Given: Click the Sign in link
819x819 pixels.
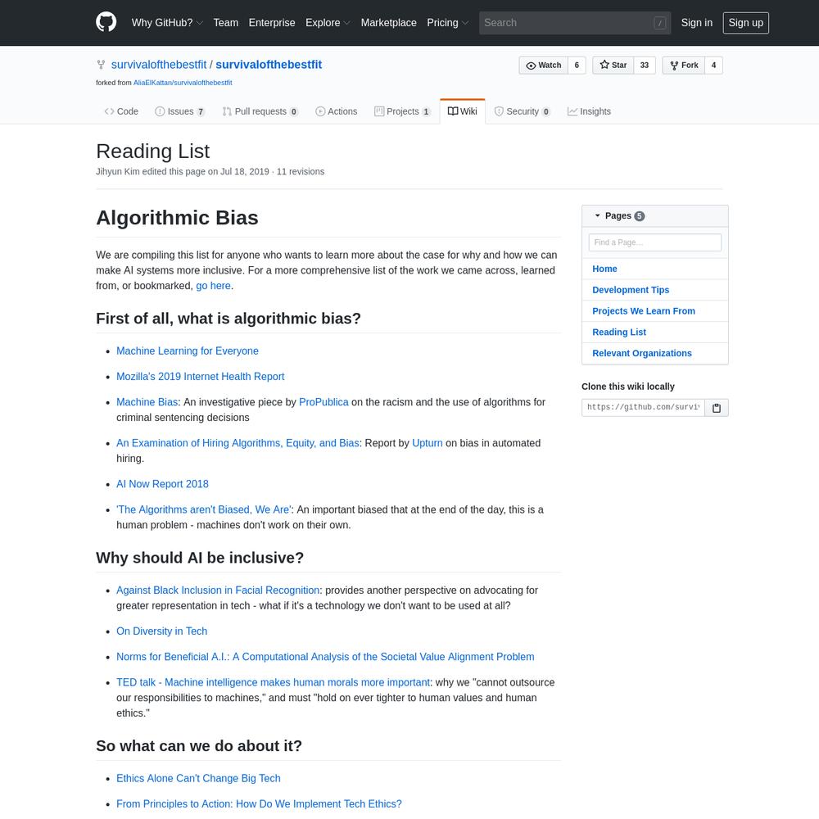Looking at the screenshot, I should point(696,22).
